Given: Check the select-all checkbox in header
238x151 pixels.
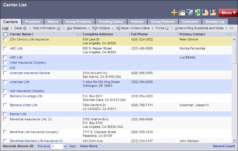Looking at the screenshot, I should click(x=5, y=34).
